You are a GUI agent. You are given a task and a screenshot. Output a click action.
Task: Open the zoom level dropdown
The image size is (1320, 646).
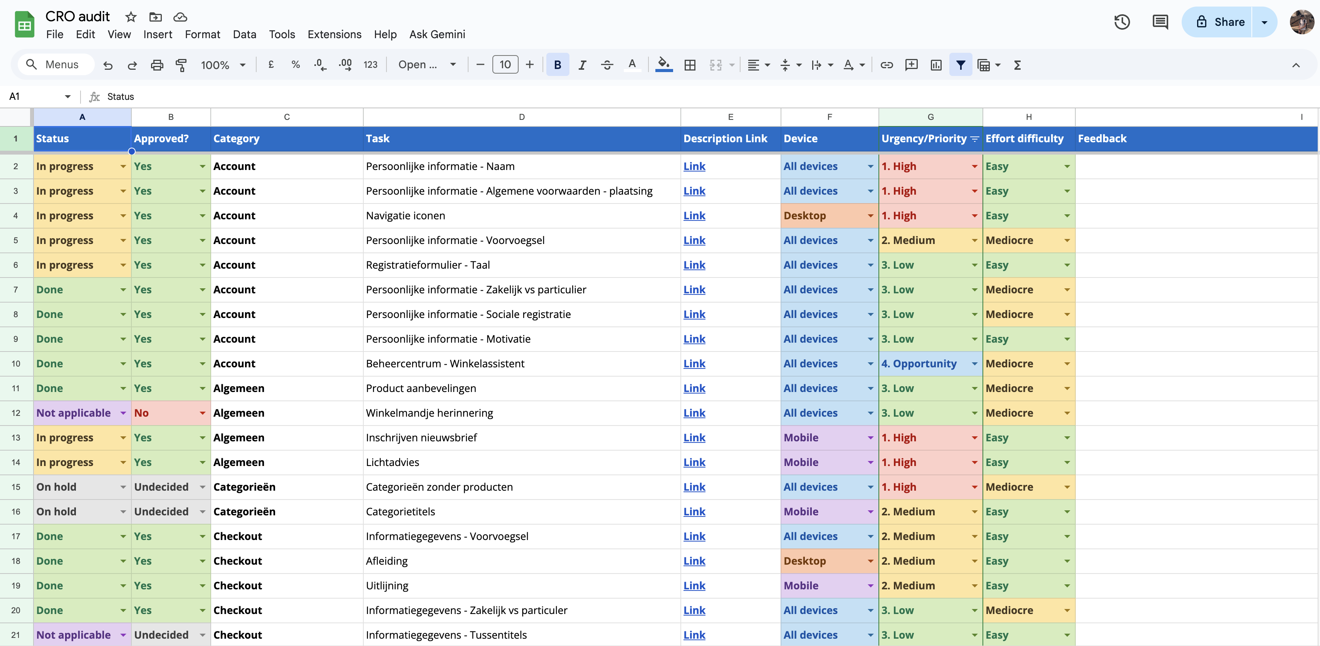[223, 65]
